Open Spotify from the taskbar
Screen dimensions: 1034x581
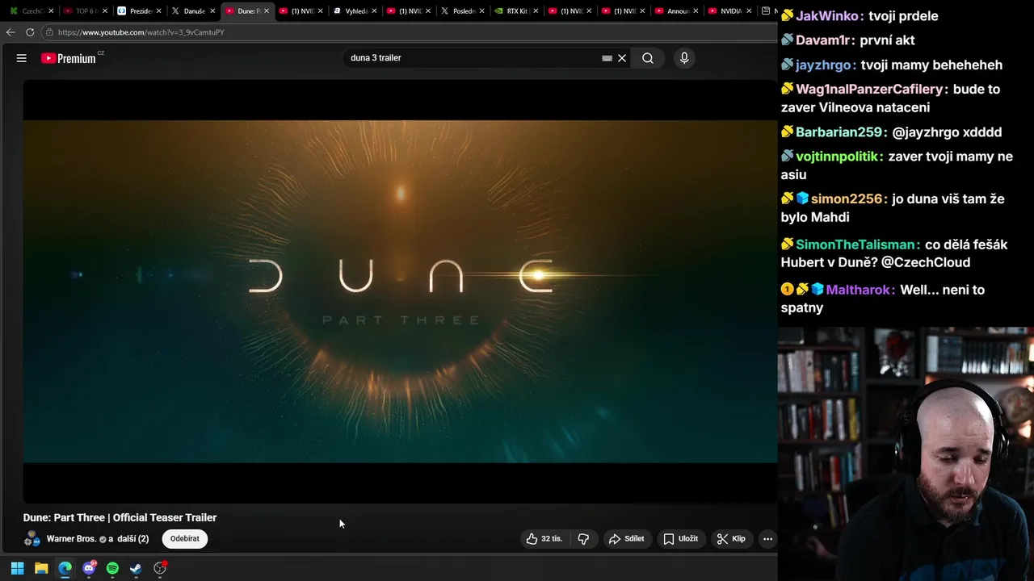112,568
